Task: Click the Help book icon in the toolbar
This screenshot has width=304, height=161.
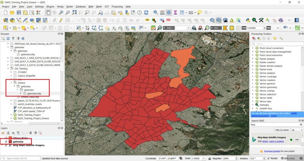Action: click(297, 20)
